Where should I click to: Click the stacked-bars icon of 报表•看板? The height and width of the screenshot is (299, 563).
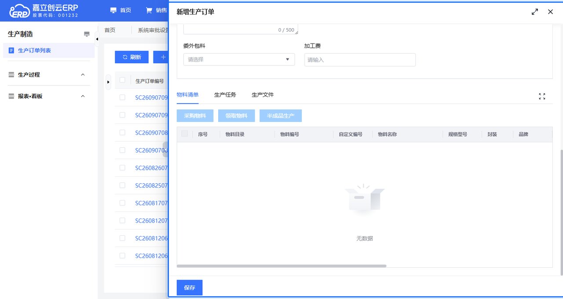[11, 96]
